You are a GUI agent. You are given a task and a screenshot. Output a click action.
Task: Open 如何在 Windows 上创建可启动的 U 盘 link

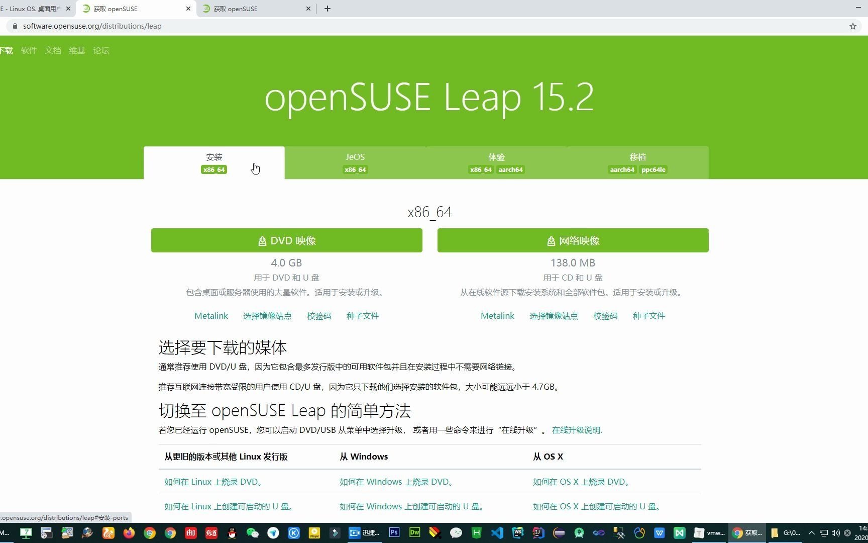(412, 506)
